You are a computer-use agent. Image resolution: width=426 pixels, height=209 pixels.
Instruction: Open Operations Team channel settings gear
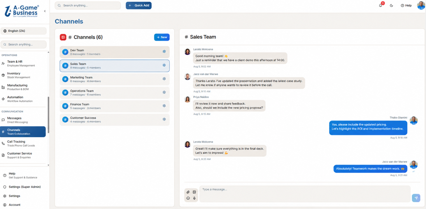coord(164,92)
